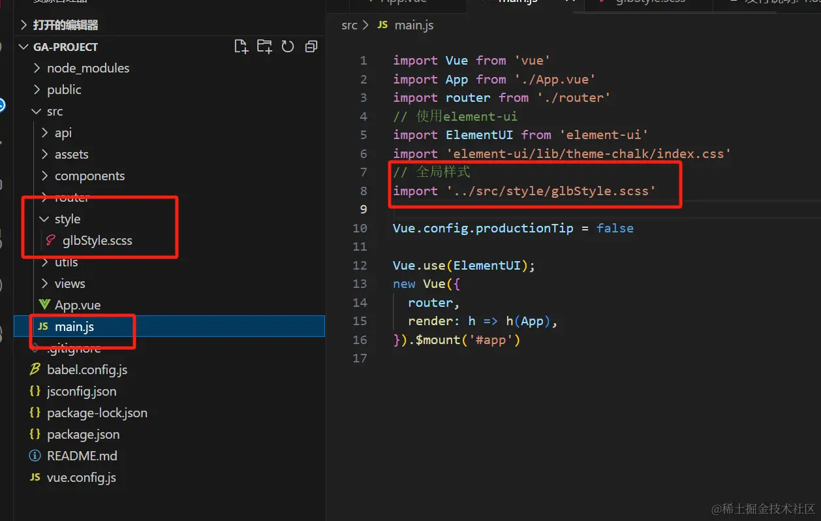Click line number 1 in the gutter
The image size is (821, 521).
[364, 61]
